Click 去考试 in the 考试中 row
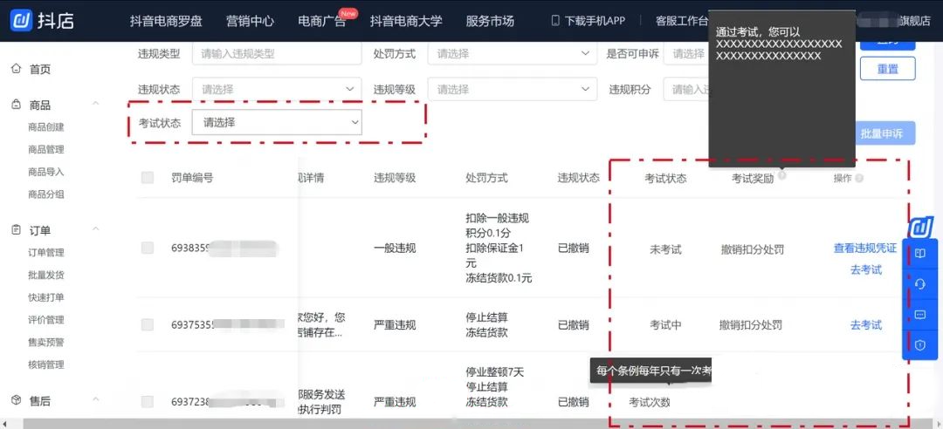The width and height of the screenshot is (943, 429). 866,325
